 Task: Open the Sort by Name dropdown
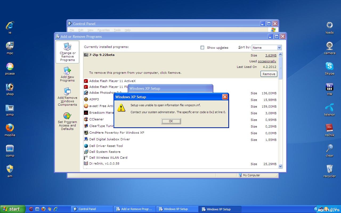267,47
